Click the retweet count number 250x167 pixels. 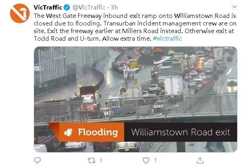pos(101,161)
